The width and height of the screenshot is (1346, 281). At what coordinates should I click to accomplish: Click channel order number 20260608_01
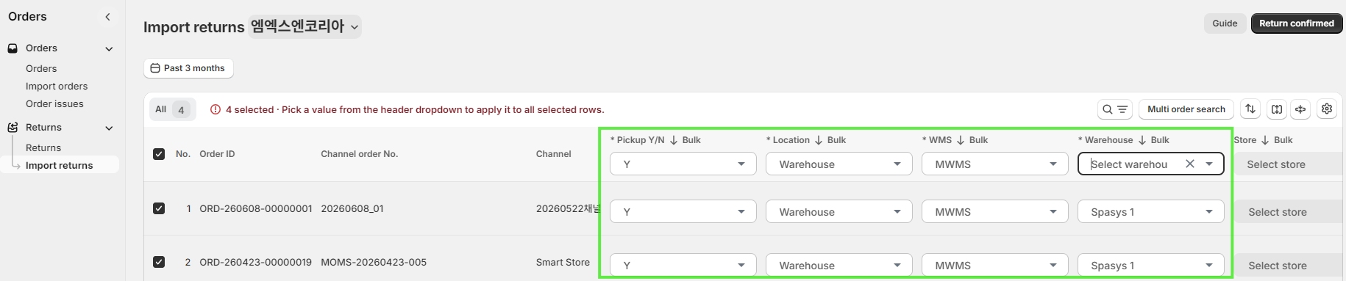(x=352, y=208)
